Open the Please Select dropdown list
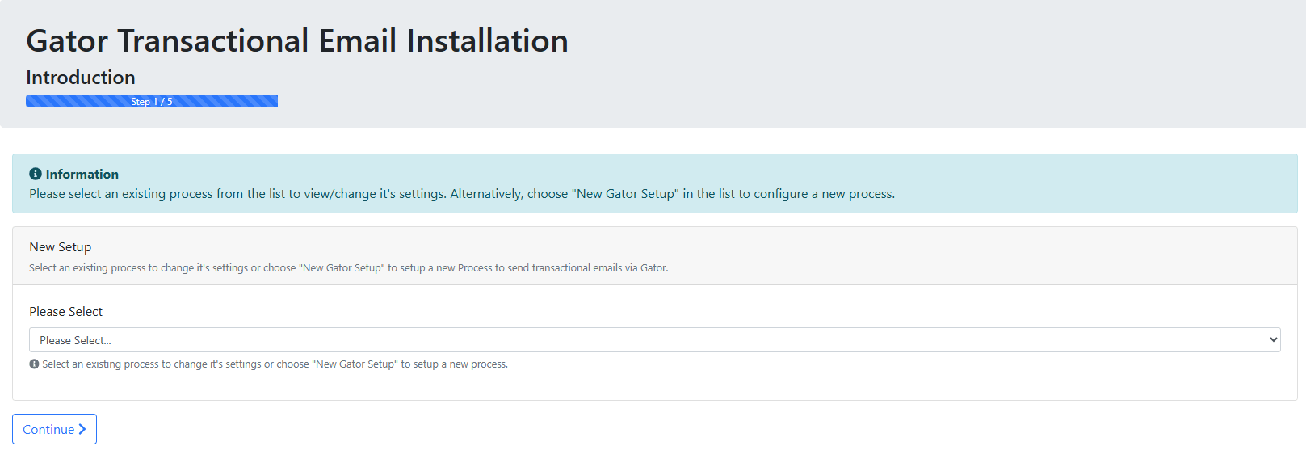This screenshot has height=463, width=1306. [x=654, y=340]
